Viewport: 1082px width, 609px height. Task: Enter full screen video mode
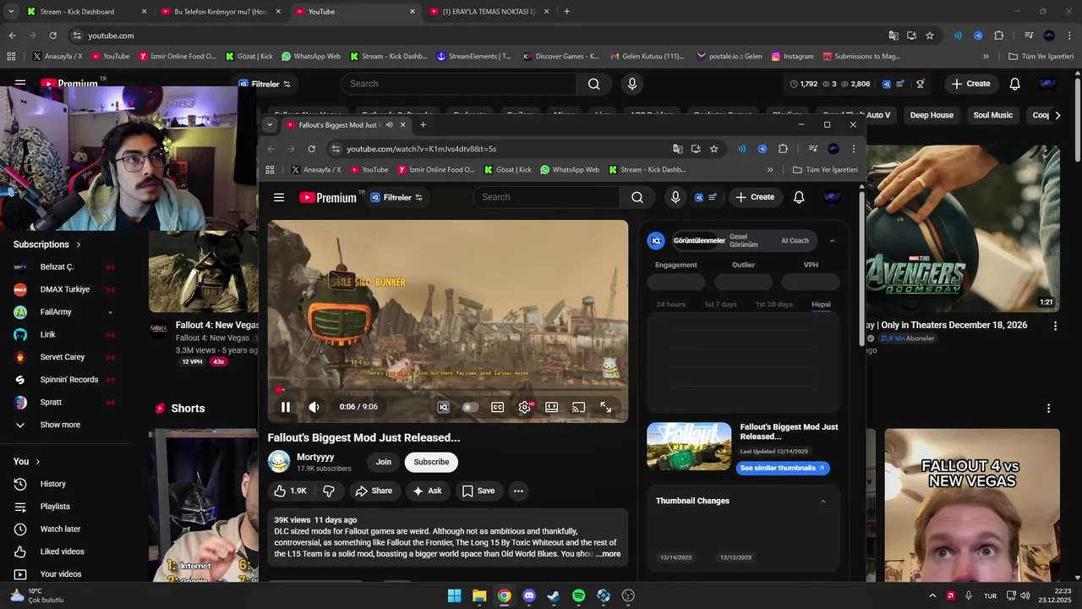coord(605,407)
